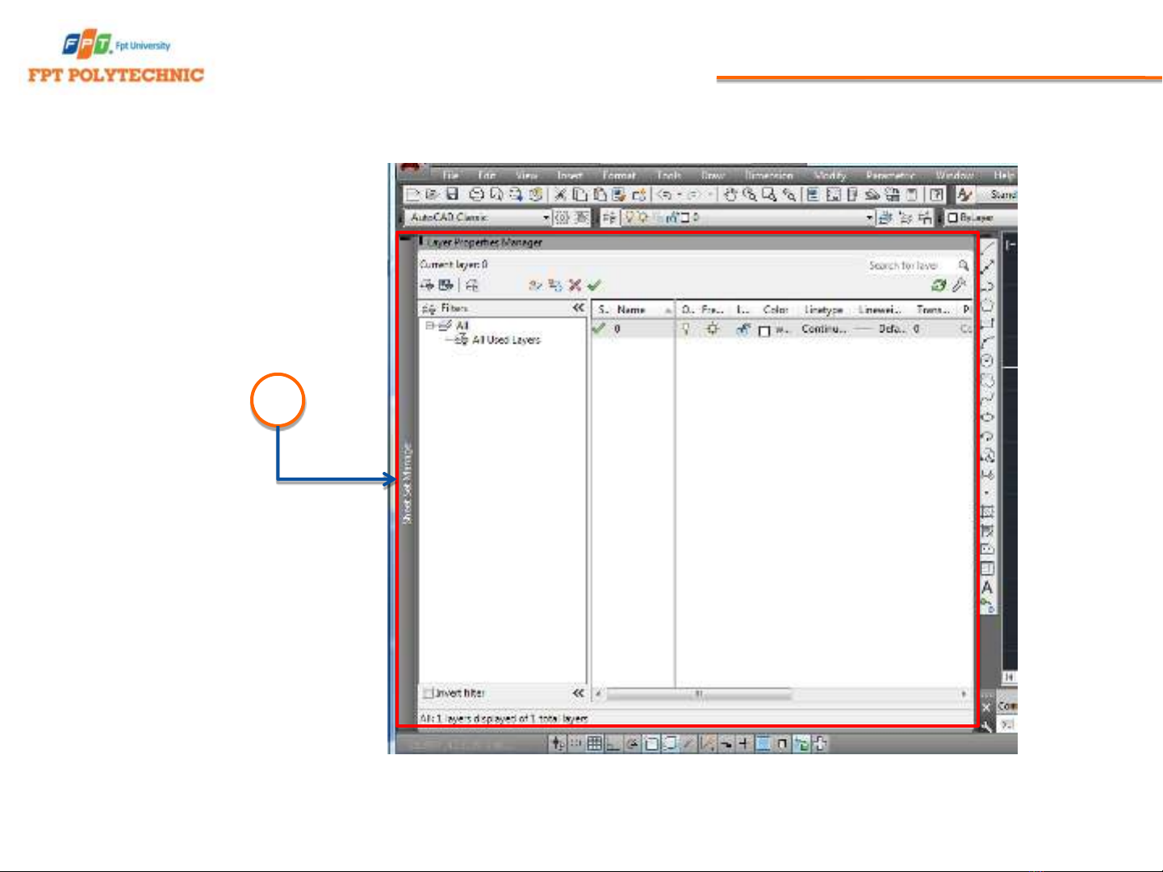Select All Used Layers filter
This screenshot has width=1163, height=872.
pyautogui.click(x=505, y=340)
